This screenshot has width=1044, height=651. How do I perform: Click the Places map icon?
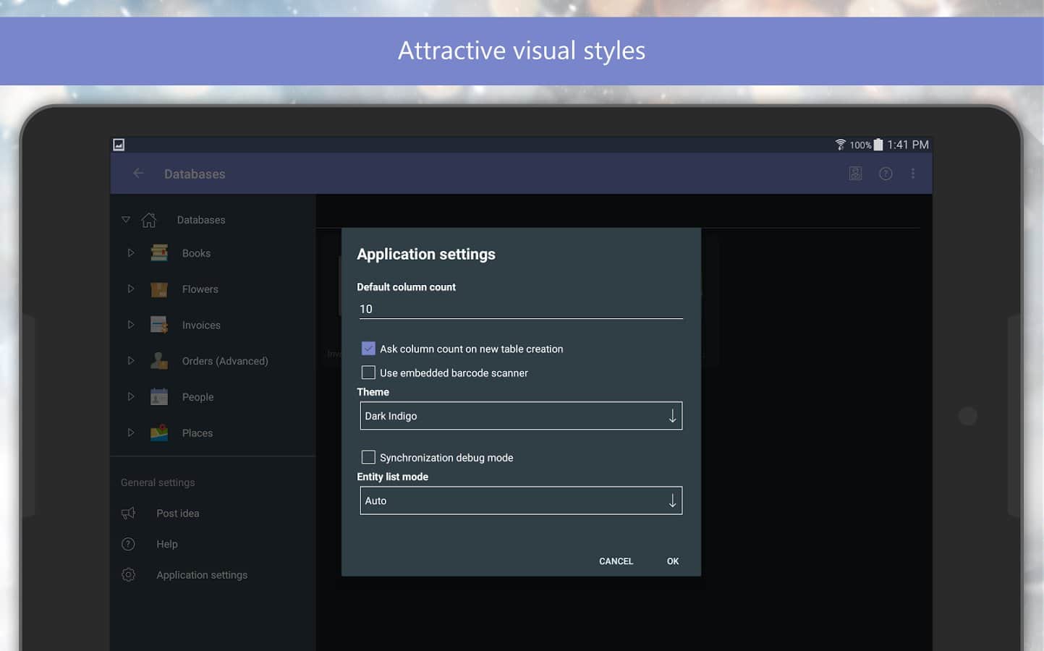[159, 433]
